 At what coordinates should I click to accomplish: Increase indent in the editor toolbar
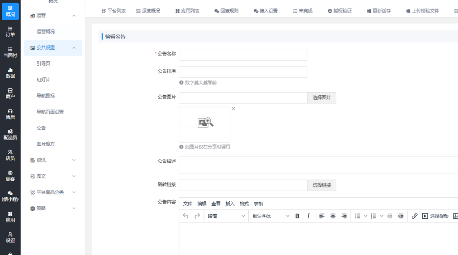[x=401, y=216]
